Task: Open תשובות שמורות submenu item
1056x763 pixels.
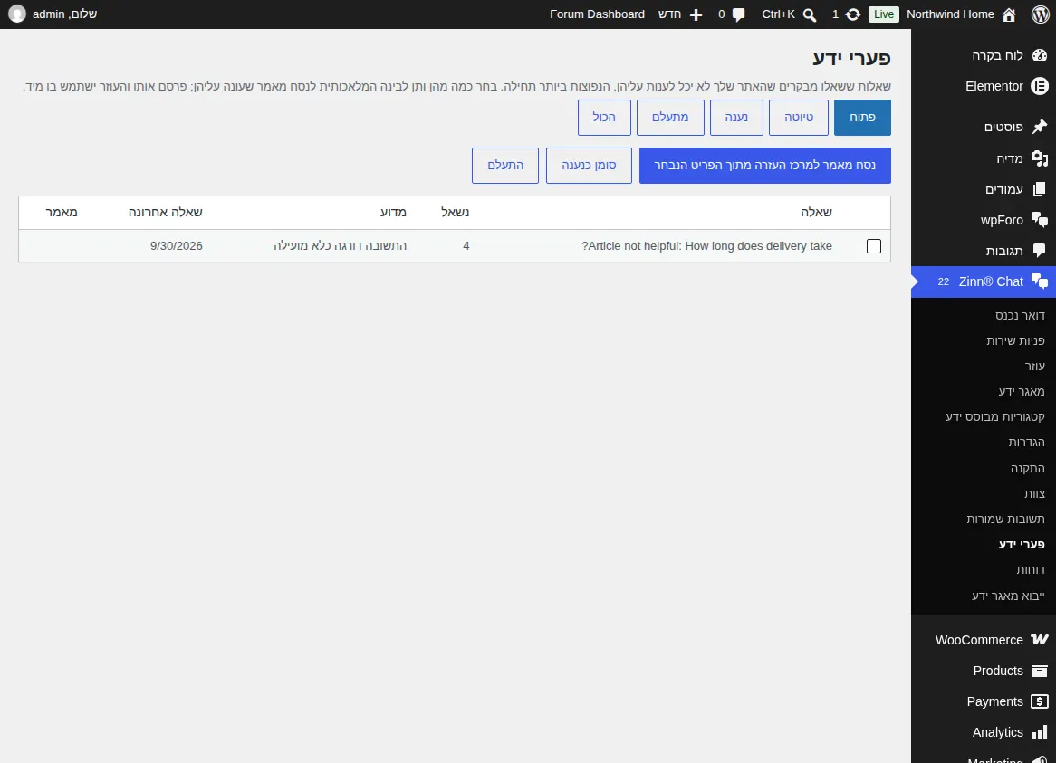Action: (x=1005, y=519)
